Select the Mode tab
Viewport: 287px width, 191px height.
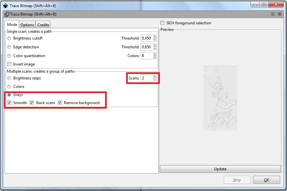(x=12, y=24)
